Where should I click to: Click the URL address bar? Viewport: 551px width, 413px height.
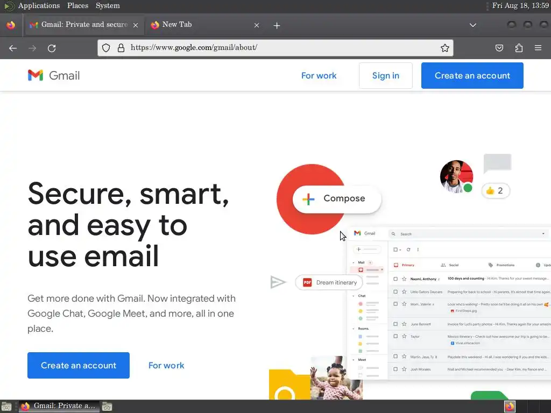275,48
